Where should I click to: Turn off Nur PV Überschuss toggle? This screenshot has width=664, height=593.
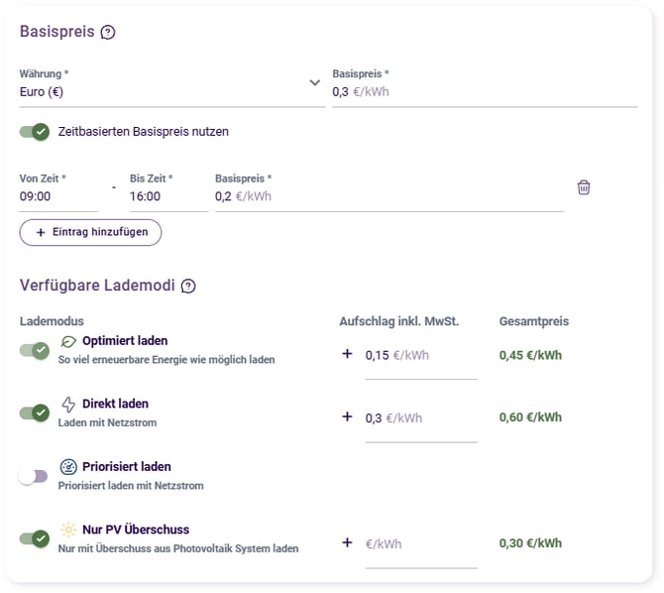pos(35,538)
